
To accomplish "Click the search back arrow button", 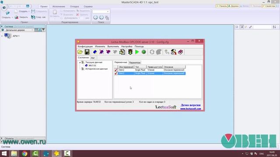I will [x=95, y=17].
